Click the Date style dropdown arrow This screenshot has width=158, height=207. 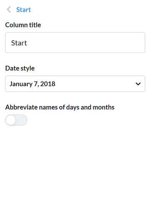point(138,84)
